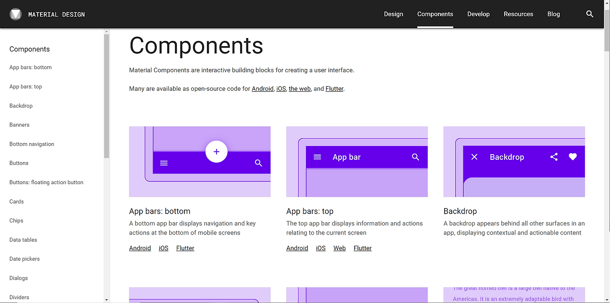Open Android link under App bars: top
Screen dimensions: 610x303
click(297, 248)
